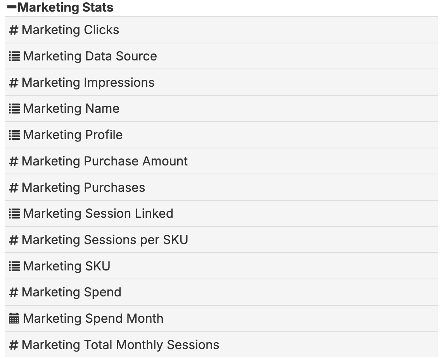
Task: Click the number icon beside Marketing Impressions
Action: (x=14, y=83)
